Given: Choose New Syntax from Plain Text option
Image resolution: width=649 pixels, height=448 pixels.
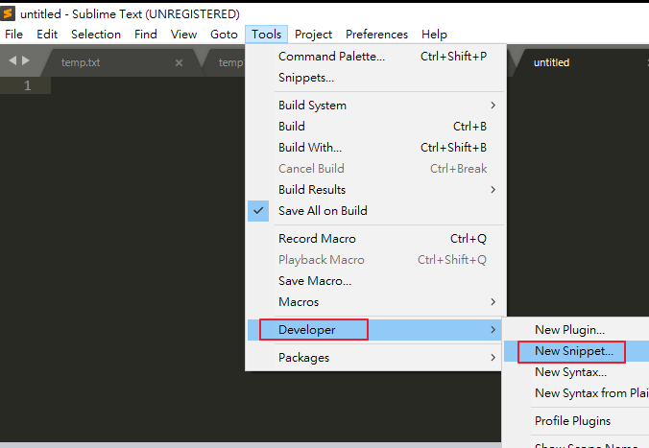Looking at the screenshot, I should 577,393.
